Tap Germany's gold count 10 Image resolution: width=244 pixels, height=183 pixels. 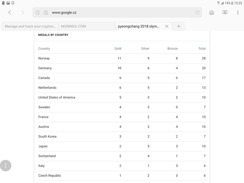119,68
